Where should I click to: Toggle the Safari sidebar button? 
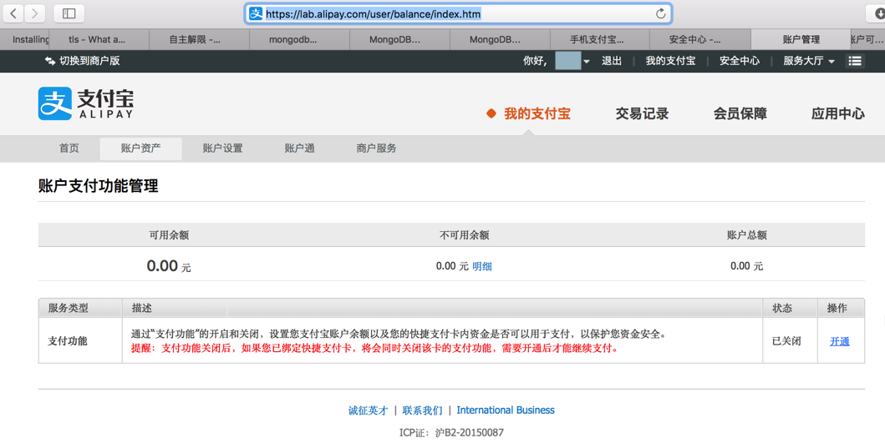coord(69,13)
